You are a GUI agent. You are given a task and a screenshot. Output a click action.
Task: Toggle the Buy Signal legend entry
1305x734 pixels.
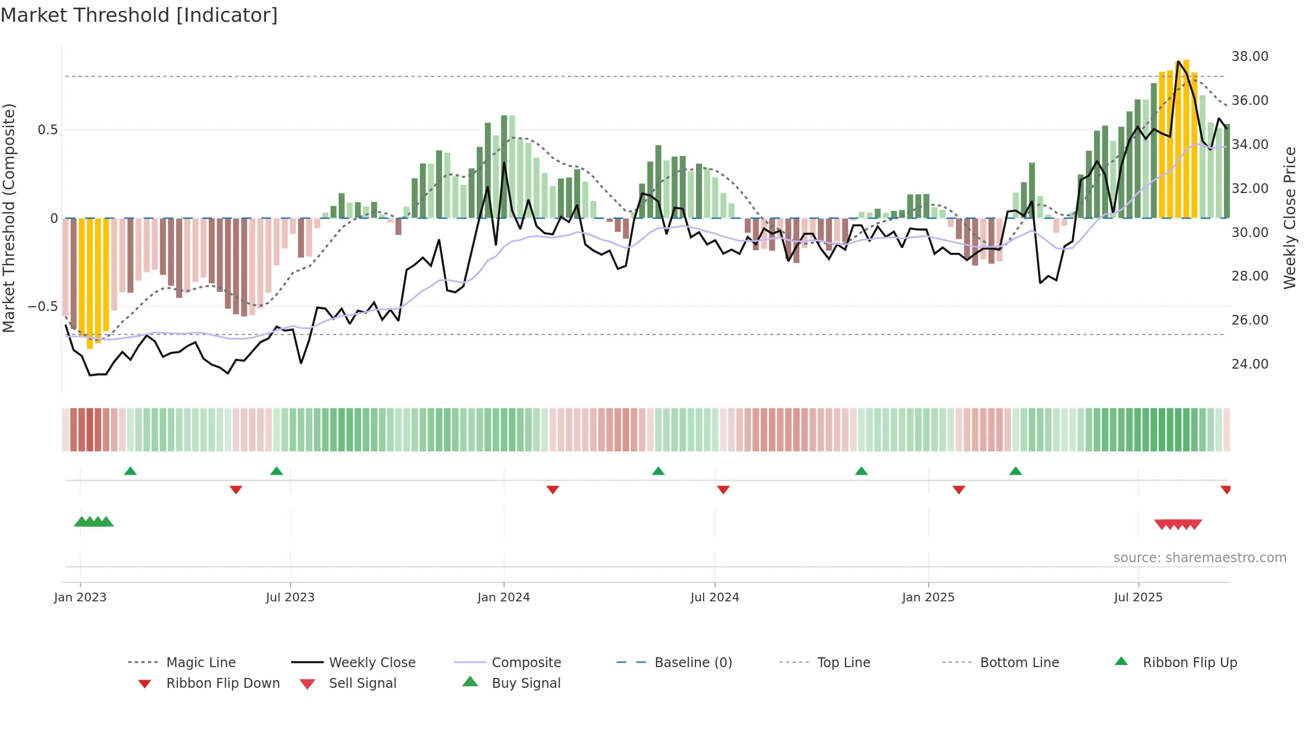[x=511, y=683]
